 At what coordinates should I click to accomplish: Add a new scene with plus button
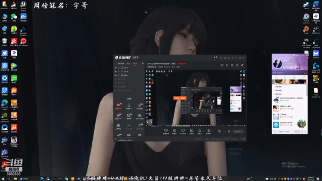pyautogui.click(x=142, y=64)
